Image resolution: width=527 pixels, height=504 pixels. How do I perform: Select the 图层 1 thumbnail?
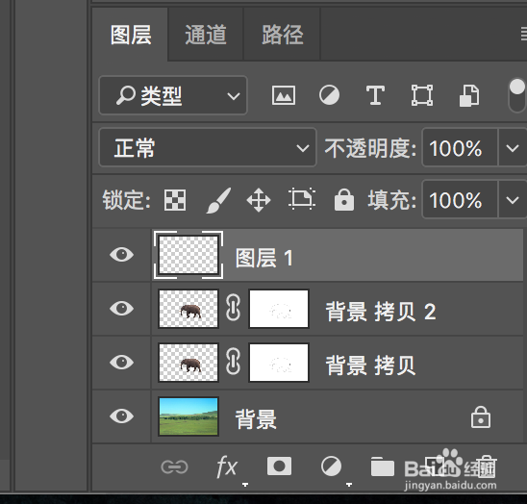pos(188,255)
